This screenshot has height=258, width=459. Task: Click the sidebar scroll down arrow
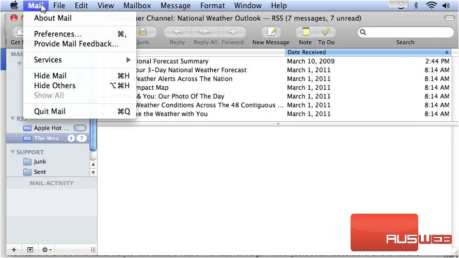[93, 172]
